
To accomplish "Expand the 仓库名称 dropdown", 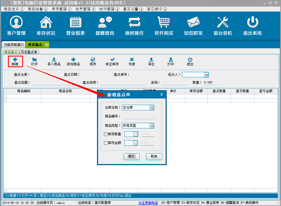I will click(x=152, y=108).
